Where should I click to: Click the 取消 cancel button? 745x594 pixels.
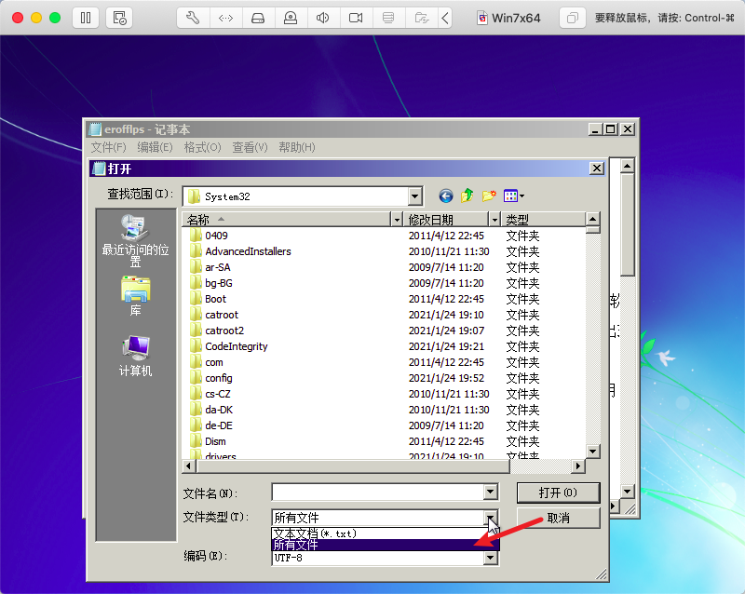click(558, 518)
